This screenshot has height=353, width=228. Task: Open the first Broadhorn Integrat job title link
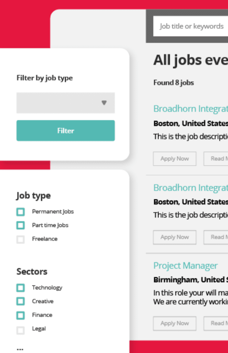(190, 109)
